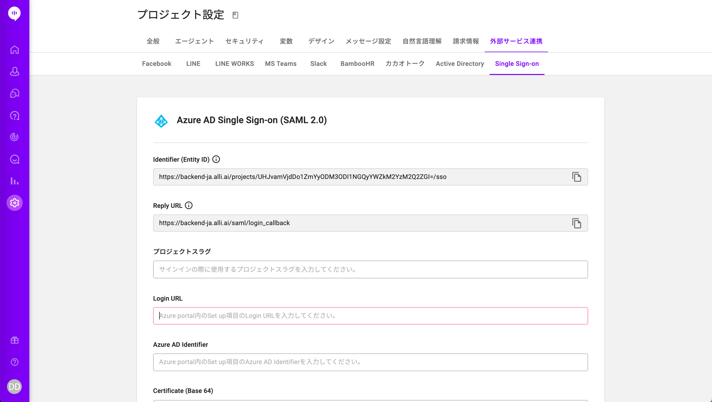Click the Login URL label
712x402 pixels.
point(168,298)
